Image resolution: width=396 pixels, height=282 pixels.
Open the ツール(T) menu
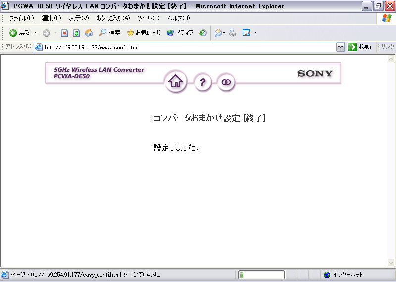[148, 18]
